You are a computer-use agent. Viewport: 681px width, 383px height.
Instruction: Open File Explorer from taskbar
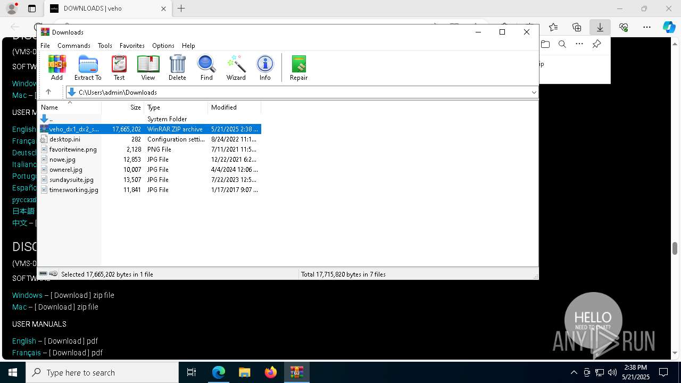pos(245,372)
